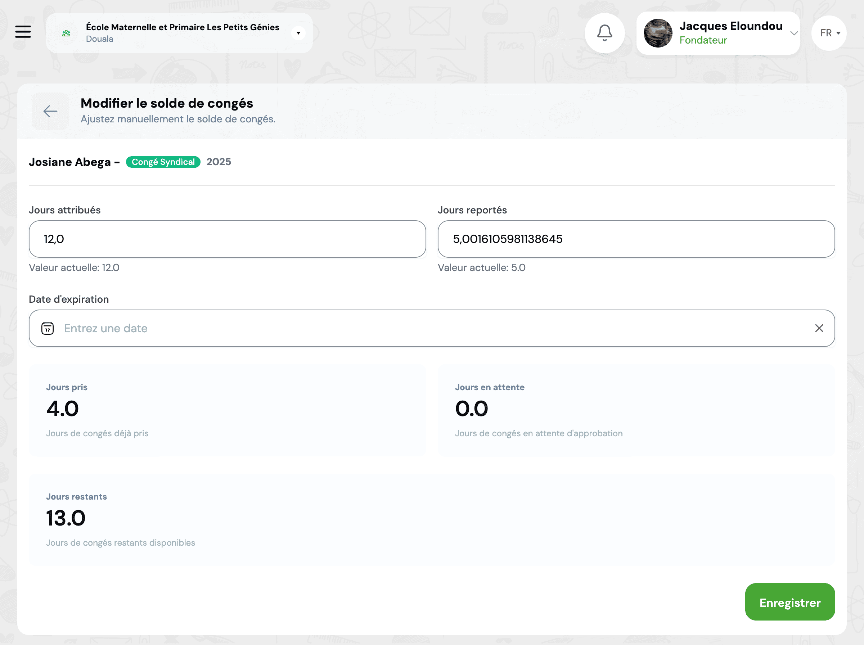Click the Fondateur role label

point(703,40)
